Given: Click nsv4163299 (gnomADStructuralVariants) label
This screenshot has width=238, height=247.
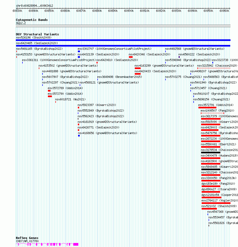Looking at the screenshot, I should click(x=164, y=66).
